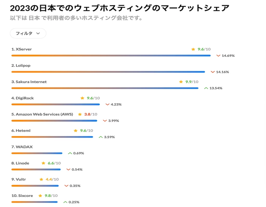Click the star icon next to DigiRock
Image resolution: width=266 pixels, height=207 pixels.
pos(82,98)
